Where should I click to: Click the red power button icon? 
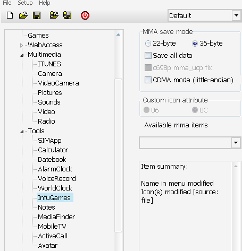[x=85, y=15]
